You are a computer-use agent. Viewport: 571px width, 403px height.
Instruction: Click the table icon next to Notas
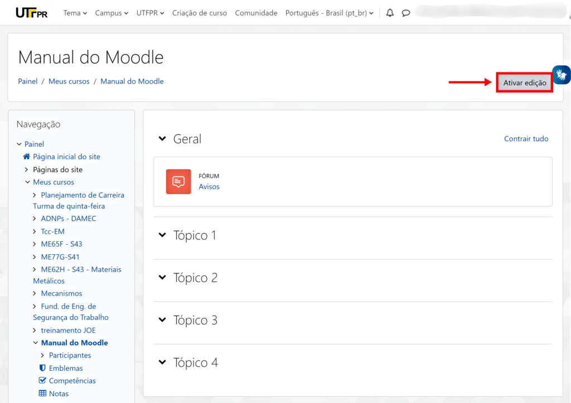tap(42, 394)
